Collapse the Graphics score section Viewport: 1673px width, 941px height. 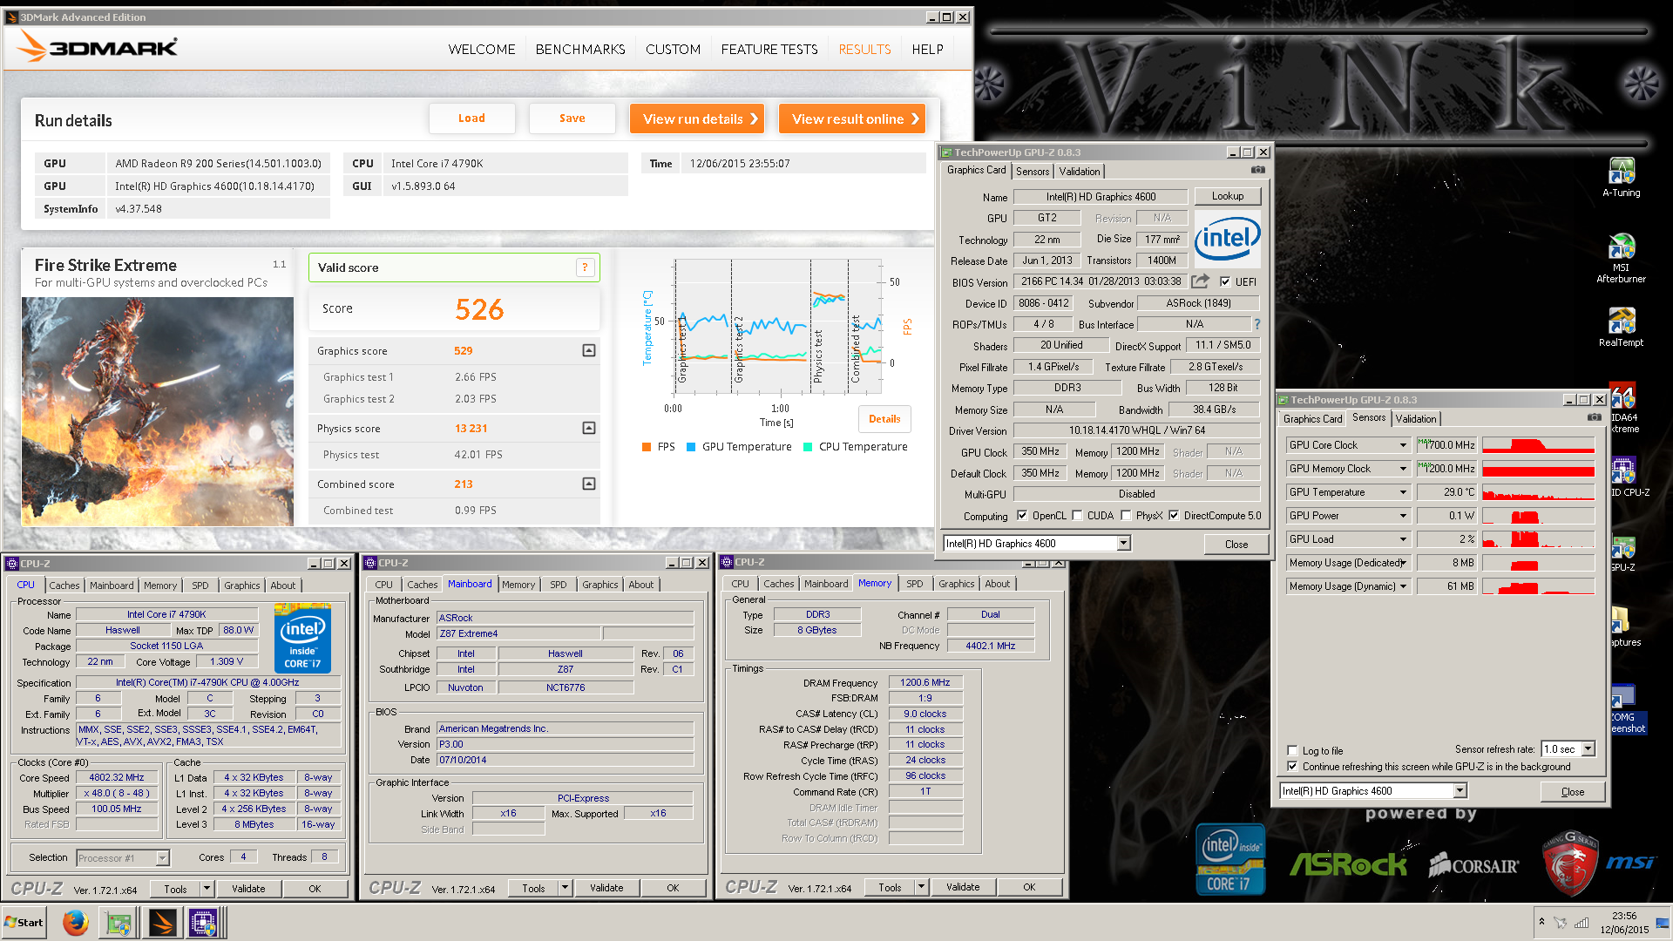(x=589, y=350)
